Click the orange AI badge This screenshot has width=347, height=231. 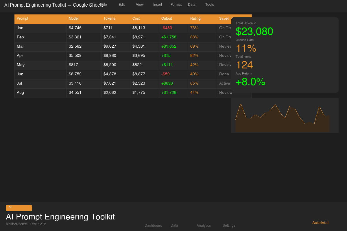point(19,208)
